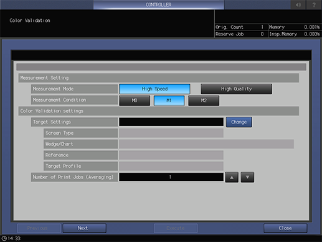The width and height of the screenshot is (322, 242).
Task: Click the Target Profile value field
Action: [171, 166]
